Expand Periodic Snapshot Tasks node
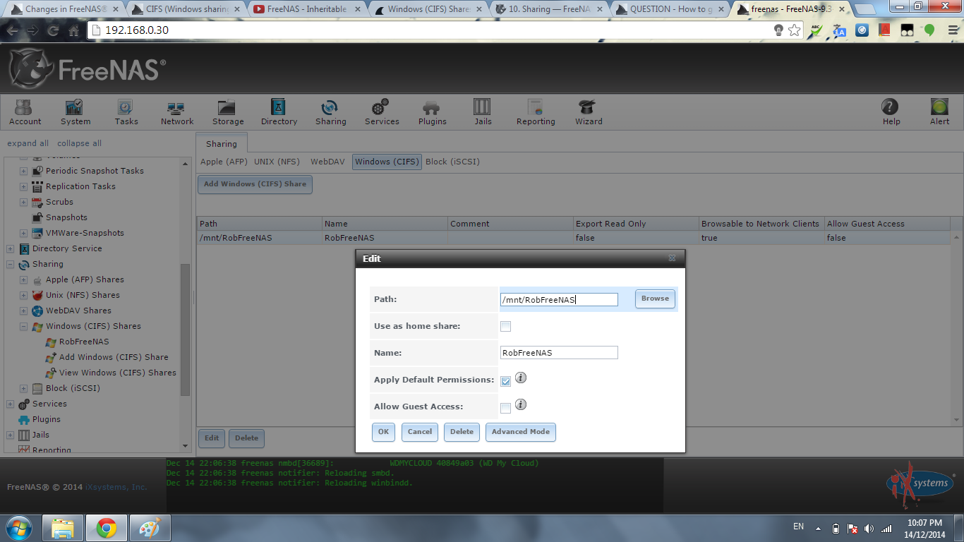This screenshot has width=964, height=542. [x=23, y=171]
